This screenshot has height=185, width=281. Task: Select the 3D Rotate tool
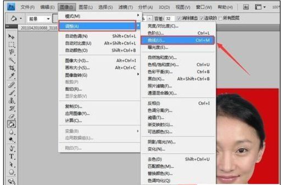point(12,181)
